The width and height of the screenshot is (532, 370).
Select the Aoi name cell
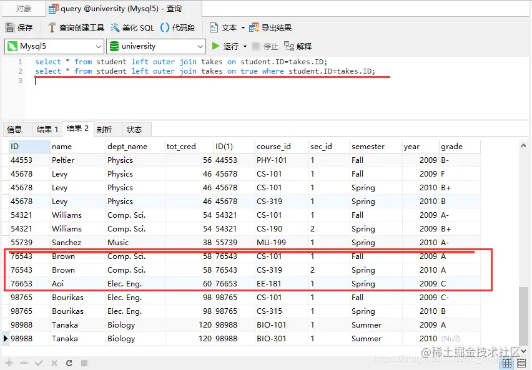77,283
